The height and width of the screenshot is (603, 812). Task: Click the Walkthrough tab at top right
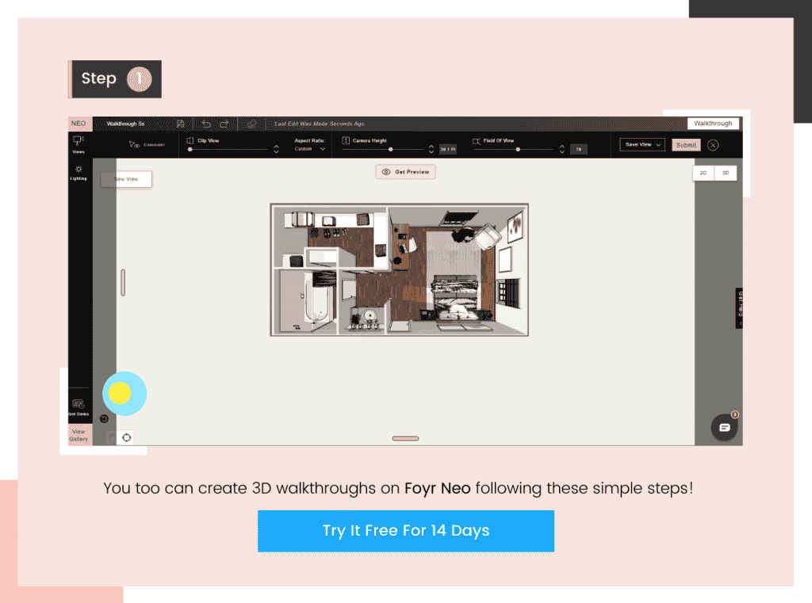pyautogui.click(x=714, y=123)
